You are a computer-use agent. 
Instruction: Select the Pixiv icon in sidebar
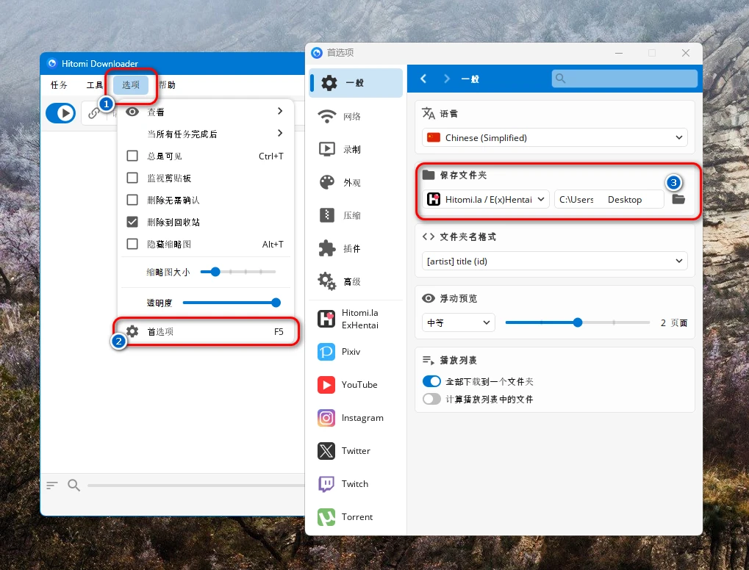[x=326, y=352]
